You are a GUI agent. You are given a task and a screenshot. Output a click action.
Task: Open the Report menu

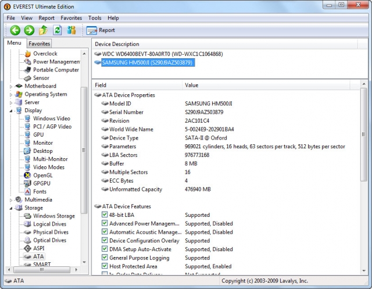coord(46,18)
